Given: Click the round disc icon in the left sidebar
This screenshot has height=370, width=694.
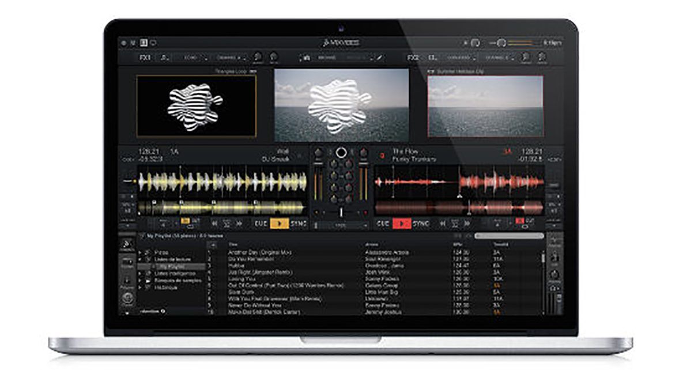Looking at the screenshot, I should pos(127,299).
